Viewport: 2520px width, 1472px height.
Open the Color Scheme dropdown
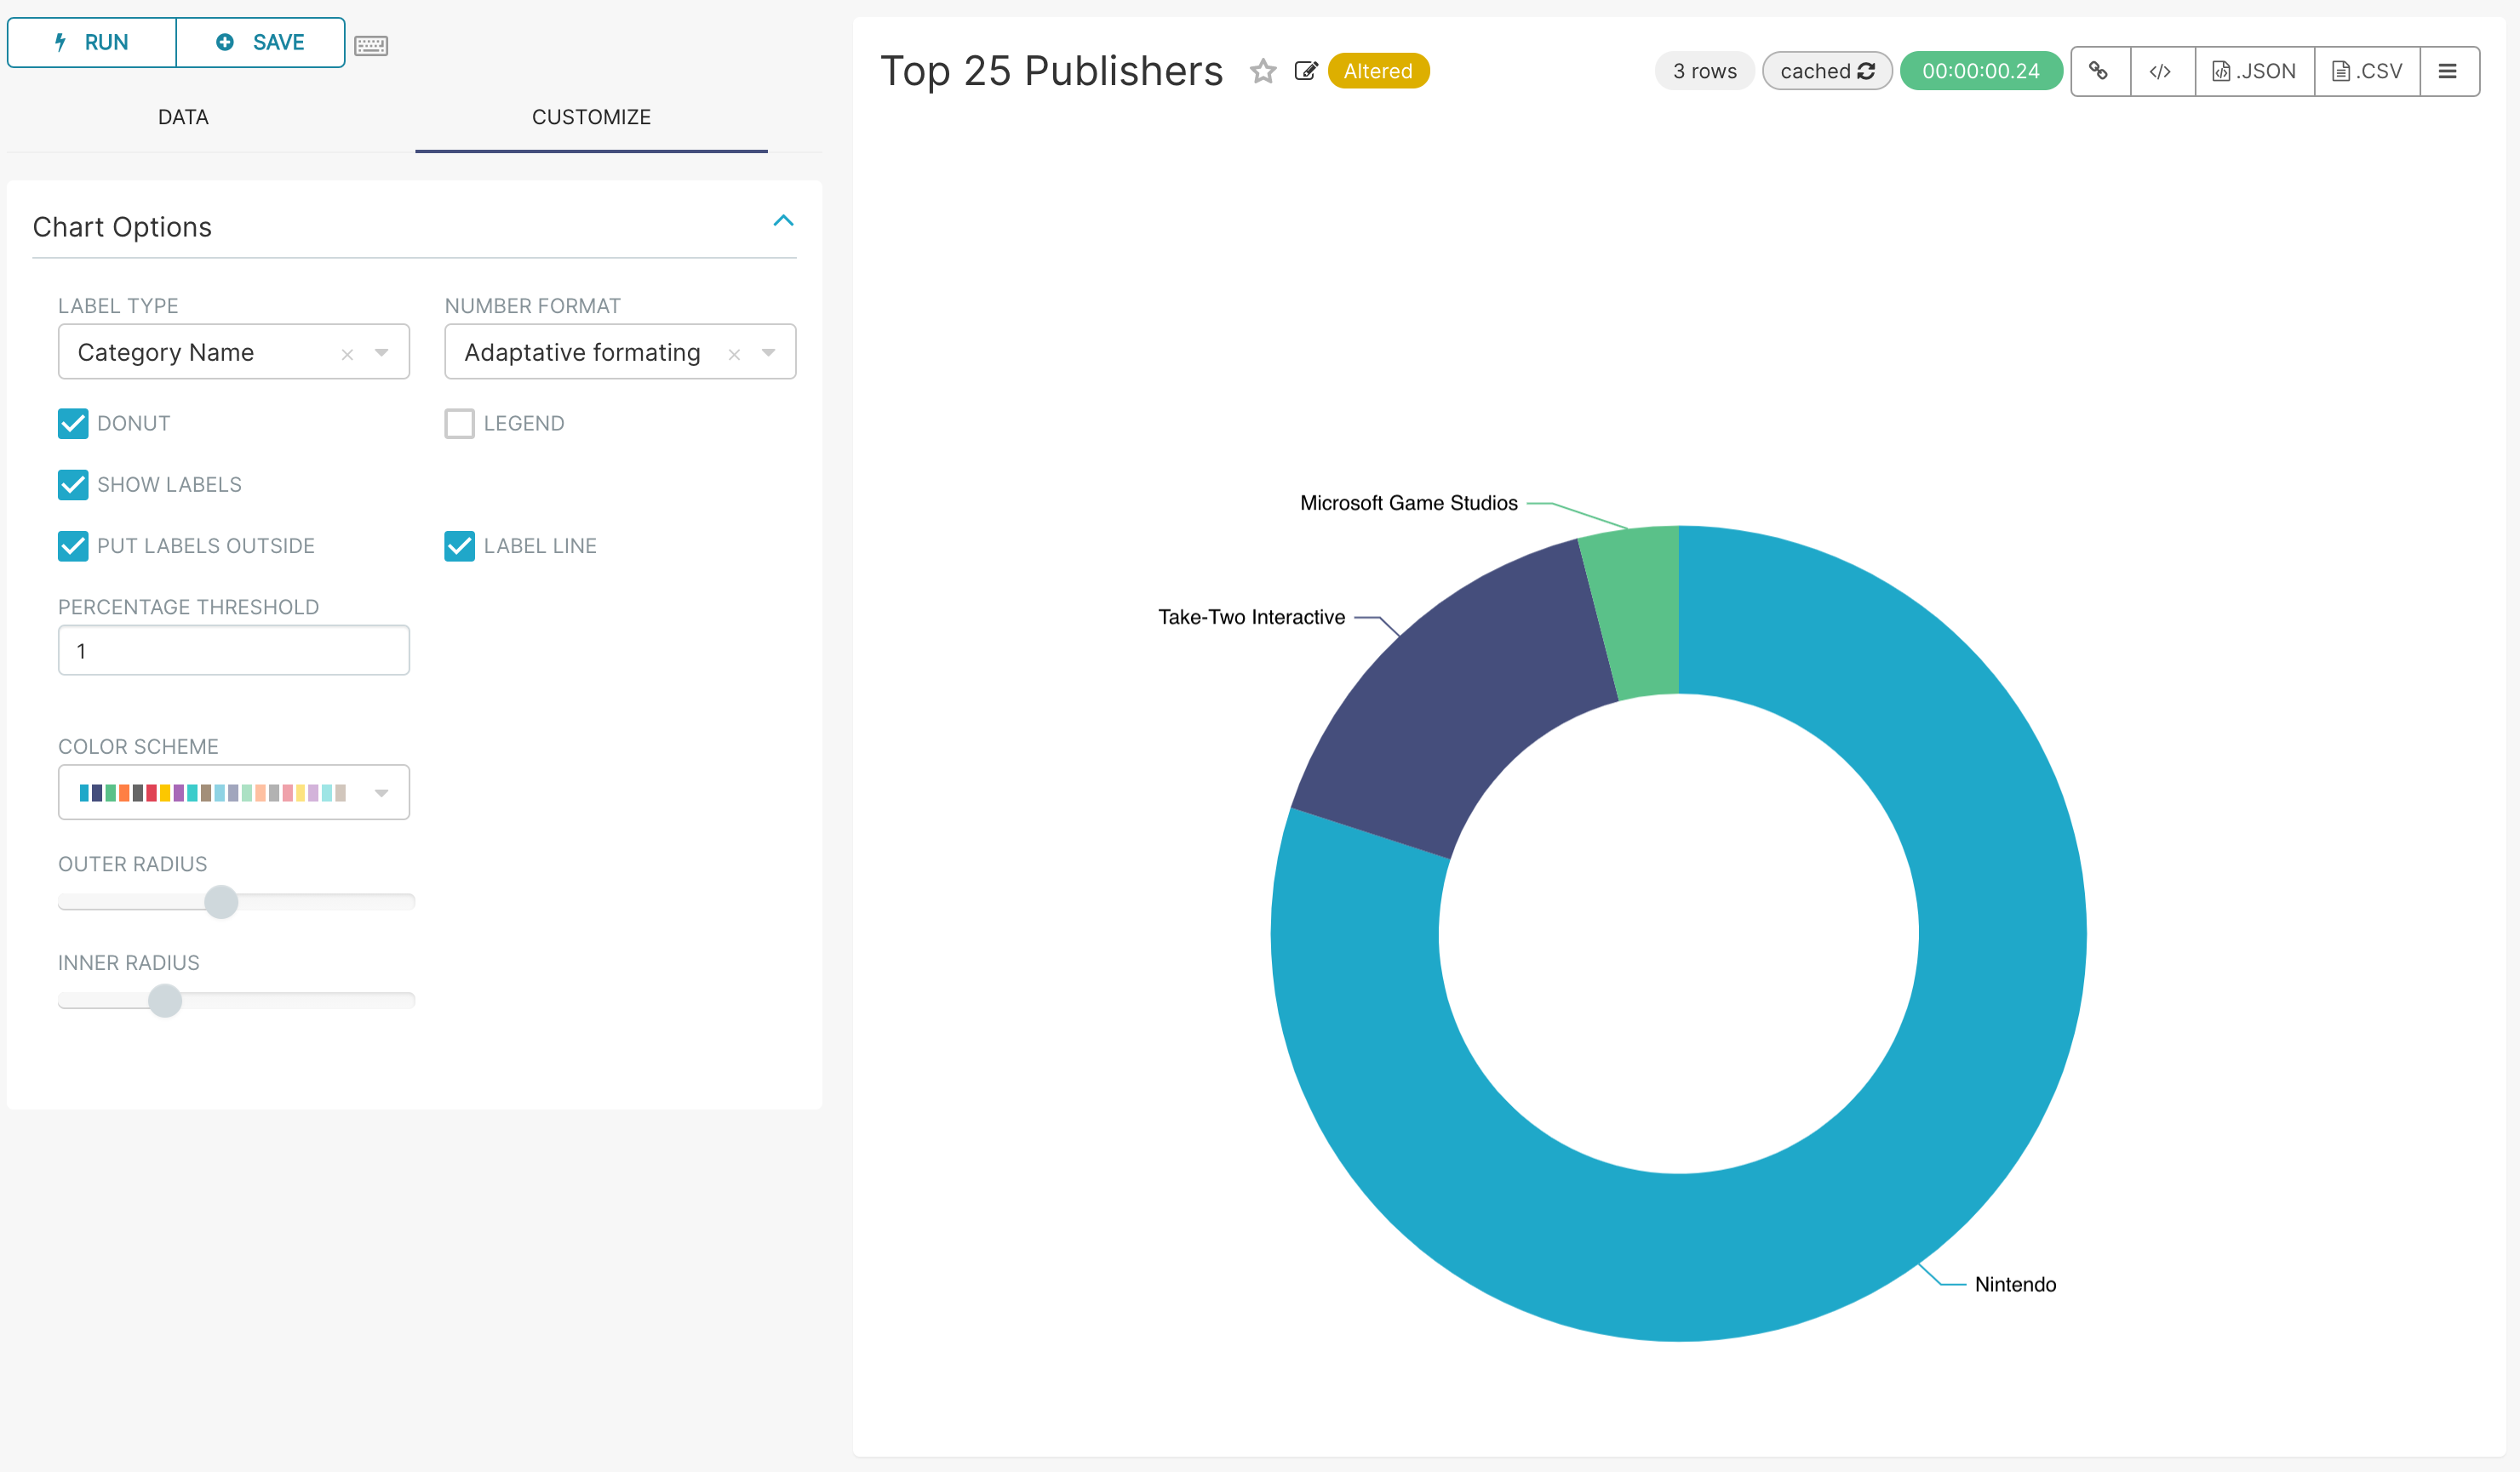[x=381, y=792]
